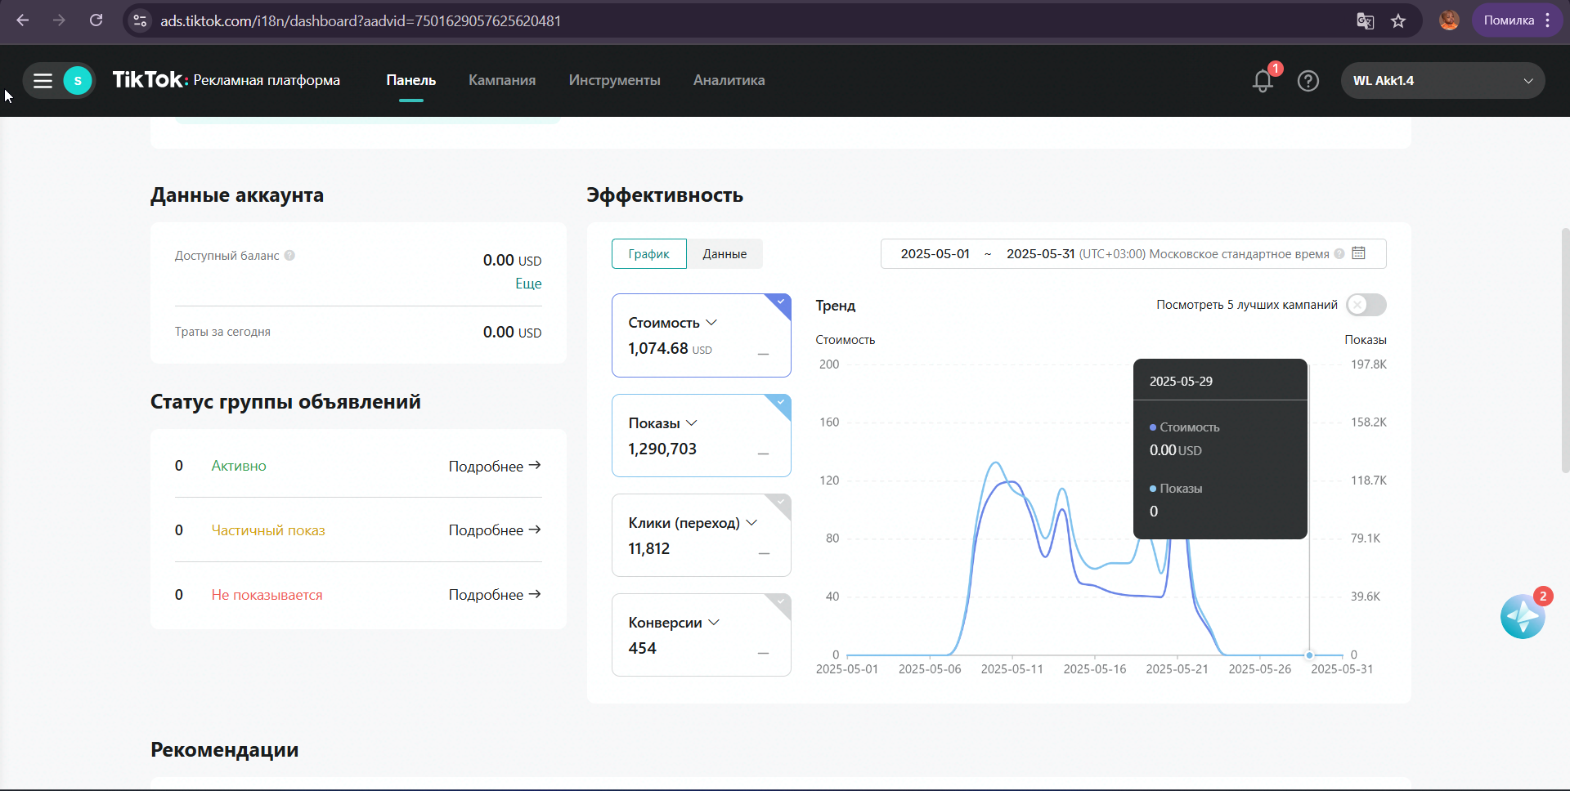Open the hamburger menu icon
Viewport: 1570px width, 791px height.
coord(43,80)
